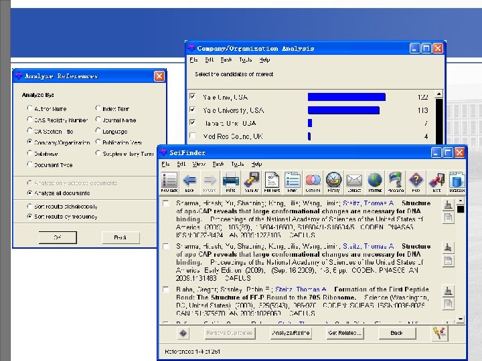
Task: Select the Supplementary Term radio button
Action: coord(98,153)
